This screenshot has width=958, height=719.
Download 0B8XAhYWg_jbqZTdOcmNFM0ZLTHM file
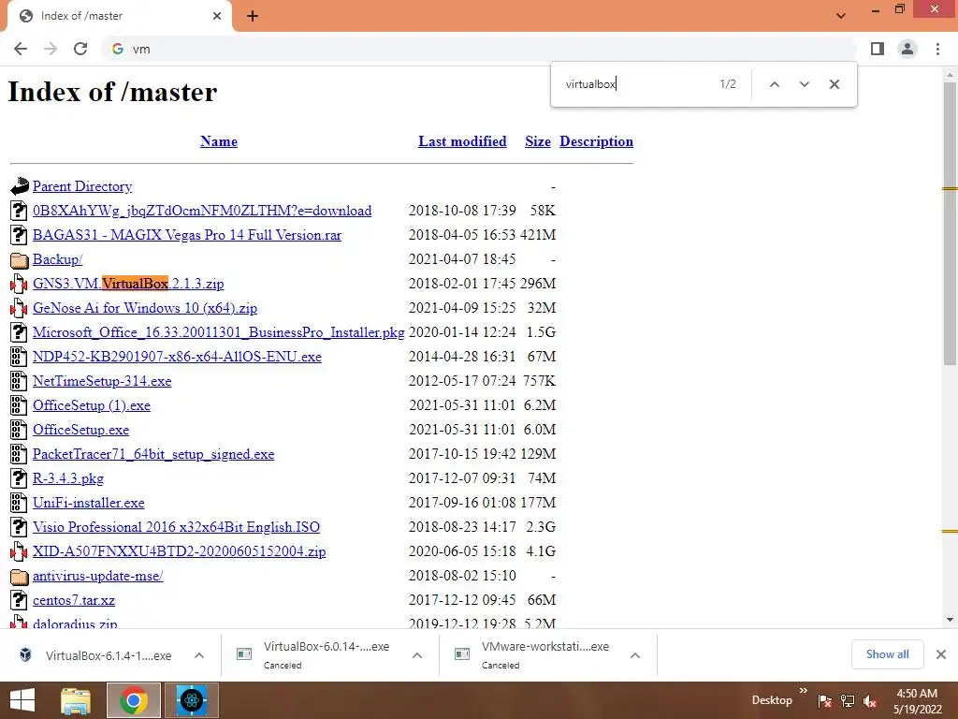click(x=202, y=211)
